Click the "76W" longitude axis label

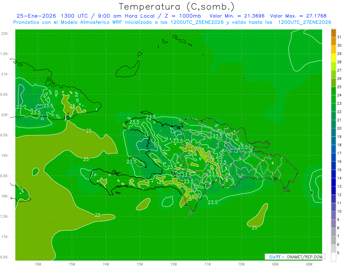(x=38, y=264)
